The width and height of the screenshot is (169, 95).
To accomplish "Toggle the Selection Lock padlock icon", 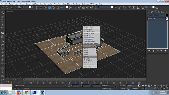I will [66, 86].
